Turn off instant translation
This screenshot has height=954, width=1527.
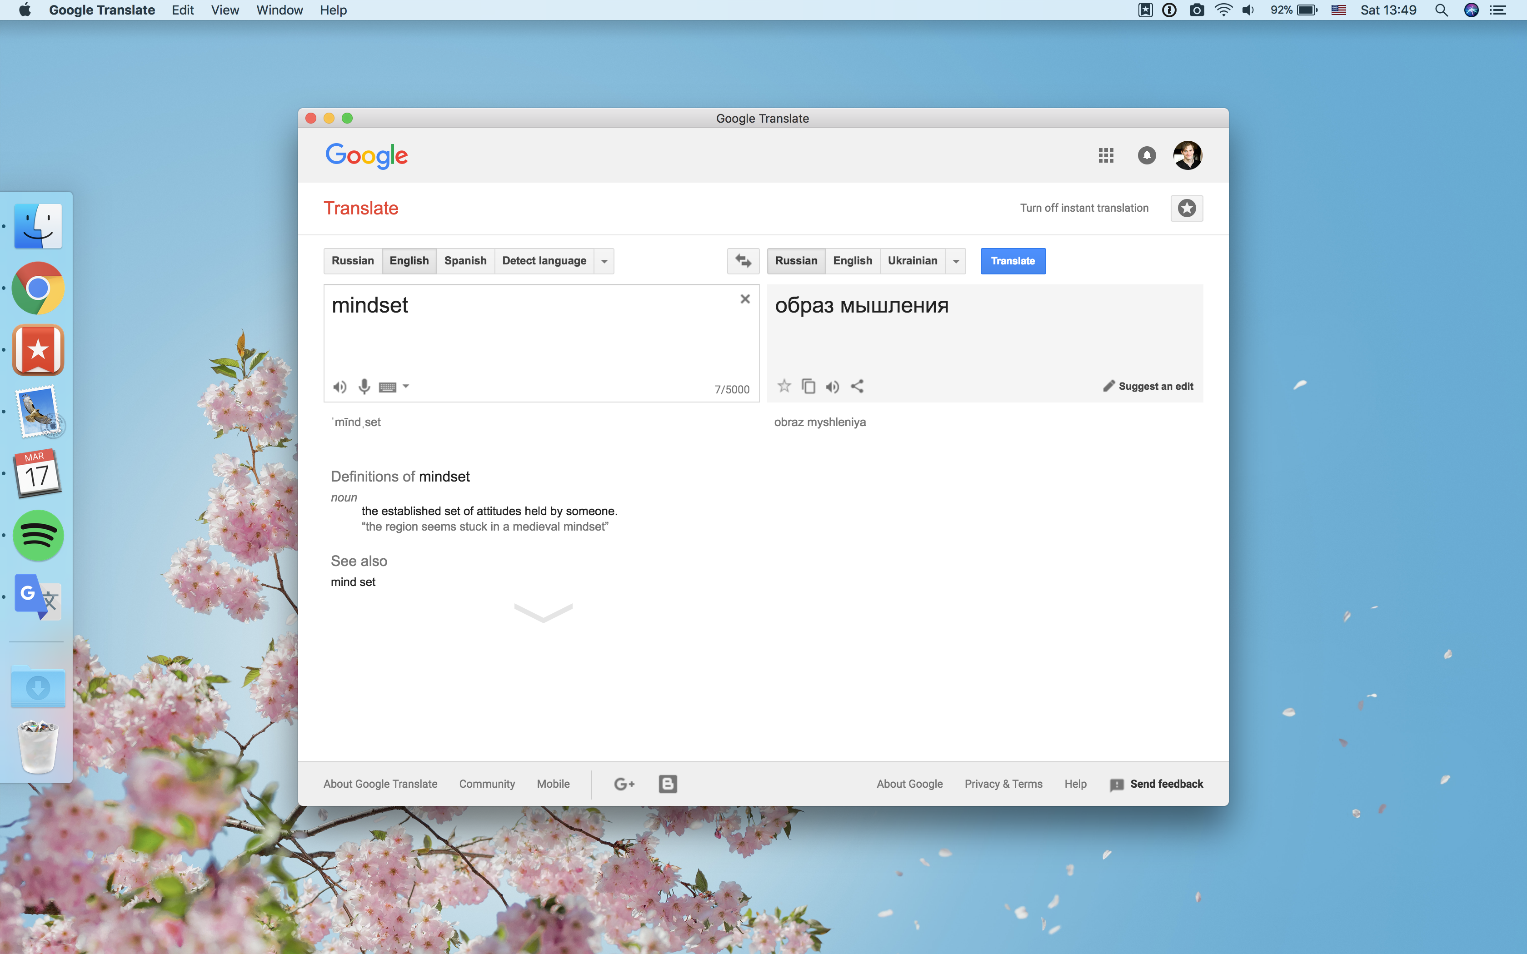coord(1084,208)
